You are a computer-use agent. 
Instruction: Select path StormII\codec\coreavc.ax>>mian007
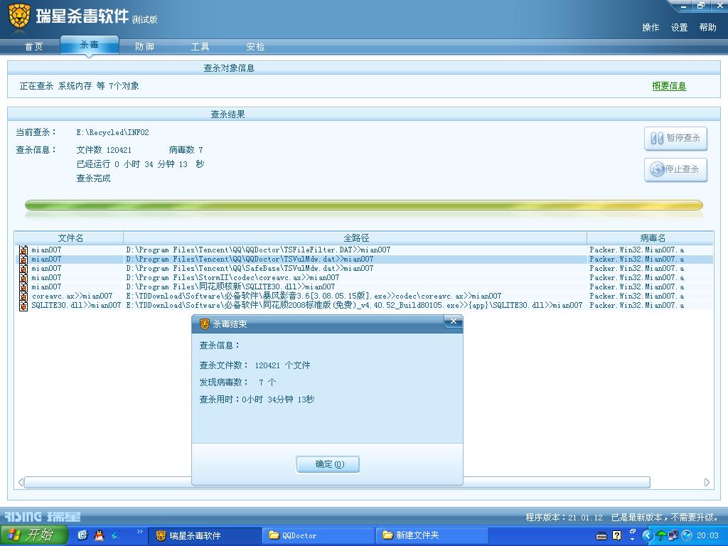[x=232, y=278]
